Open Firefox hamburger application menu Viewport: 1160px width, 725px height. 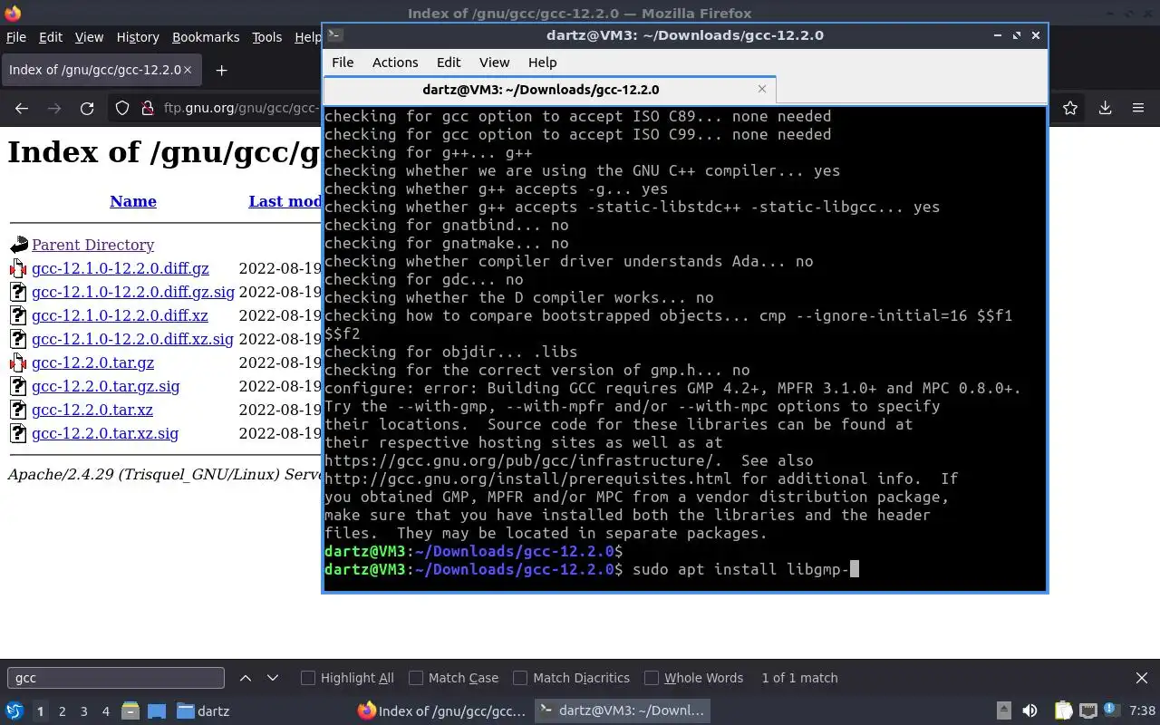click(1138, 108)
